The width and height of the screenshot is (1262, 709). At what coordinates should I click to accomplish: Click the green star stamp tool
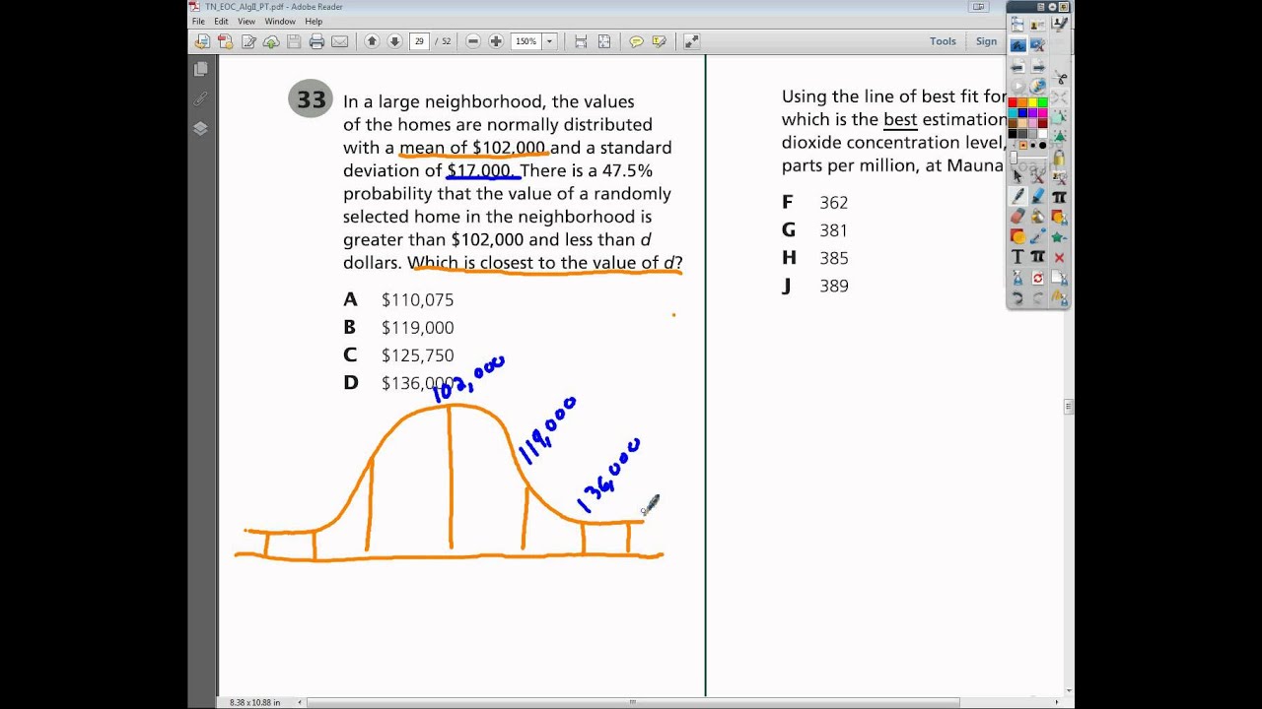pos(1059,236)
